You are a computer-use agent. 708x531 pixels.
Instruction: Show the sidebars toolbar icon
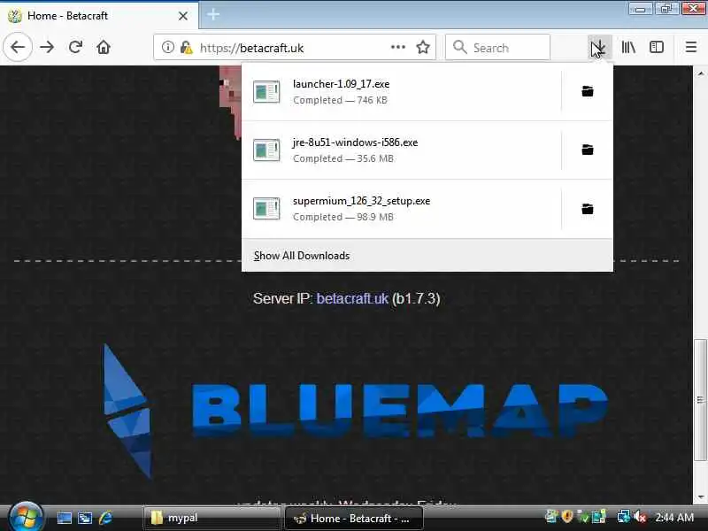[x=656, y=47]
